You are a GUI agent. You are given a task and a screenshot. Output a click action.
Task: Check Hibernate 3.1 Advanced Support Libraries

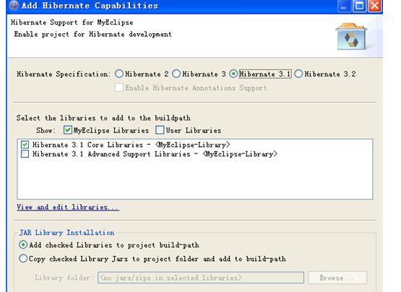(x=25, y=154)
